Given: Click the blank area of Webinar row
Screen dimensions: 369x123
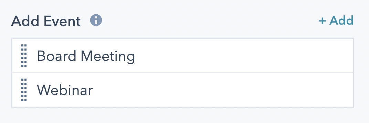Looking at the screenshot, I should pyautogui.click(x=223, y=90).
